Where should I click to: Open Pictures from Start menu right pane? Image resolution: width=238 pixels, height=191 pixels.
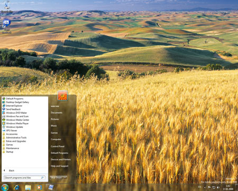tap(55, 119)
